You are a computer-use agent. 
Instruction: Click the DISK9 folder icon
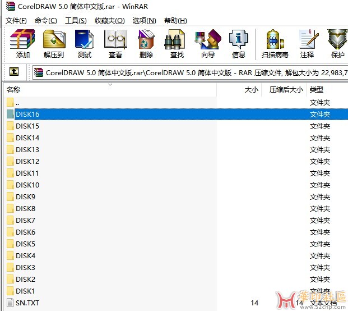[x=10, y=196]
